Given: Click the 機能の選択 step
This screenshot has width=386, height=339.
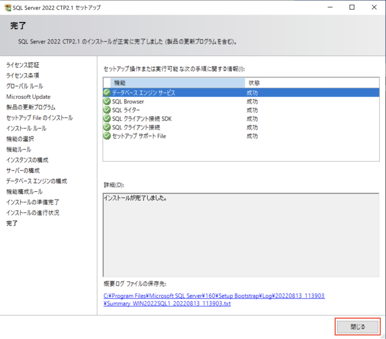Looking at the screenshot, I should pos(20,139).
